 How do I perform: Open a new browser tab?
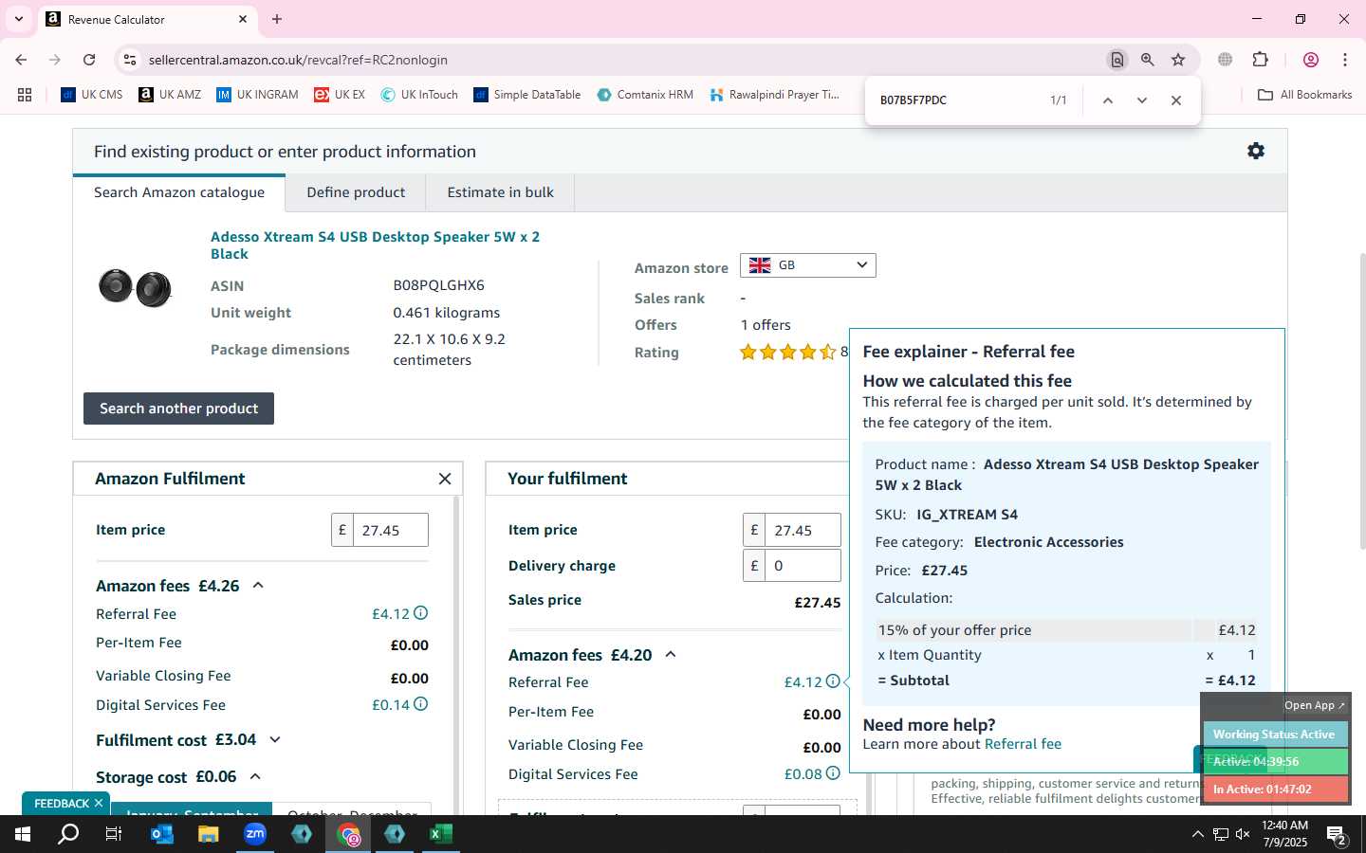pyautogui.click(x=277, y=19)
